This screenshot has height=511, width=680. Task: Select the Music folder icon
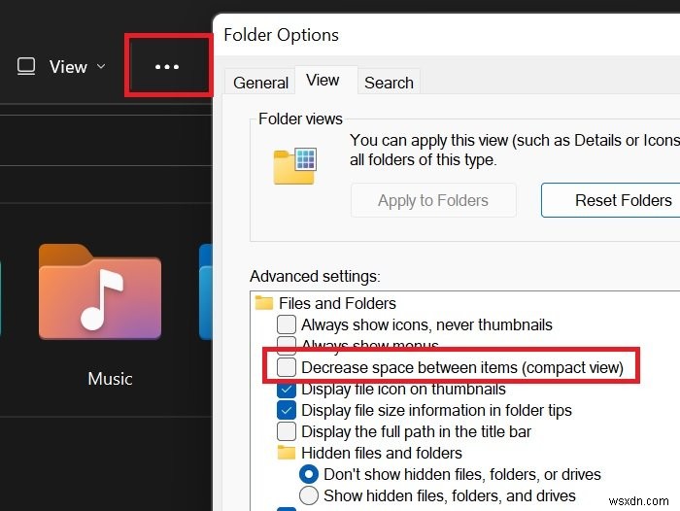[x=100, y=291]
